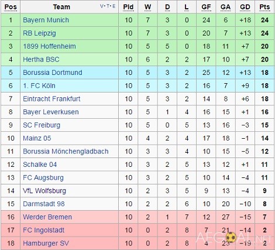Image resolution: width=275 pixels, height=250 pixels.
Task: Open the T (talk) template link
Action: 108,6
